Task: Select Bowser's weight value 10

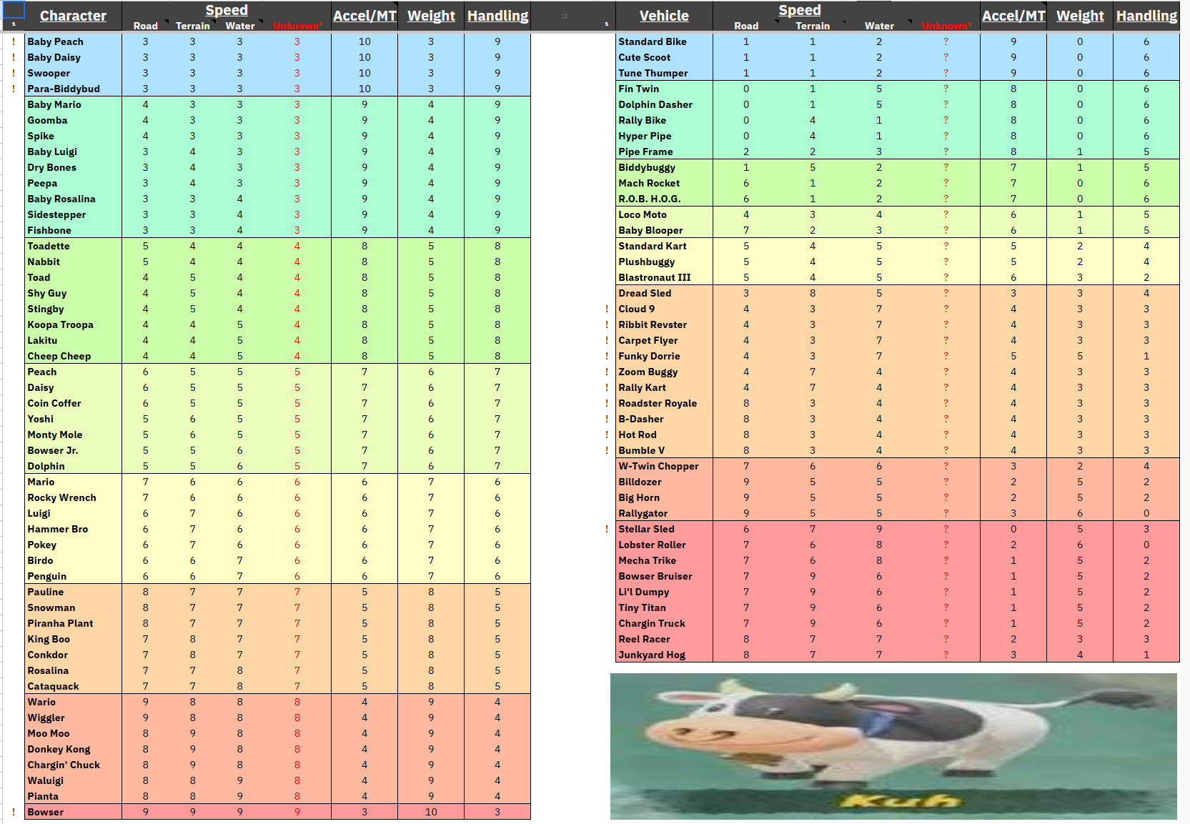Action: [431, 812]
